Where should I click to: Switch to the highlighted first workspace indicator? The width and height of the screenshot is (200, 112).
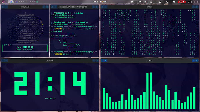11,2
